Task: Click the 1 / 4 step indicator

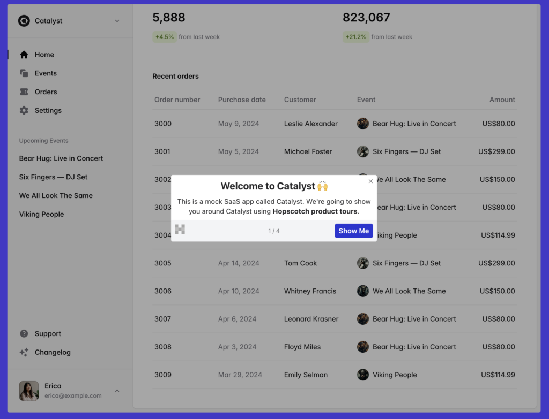Action: tap(274, 231)
